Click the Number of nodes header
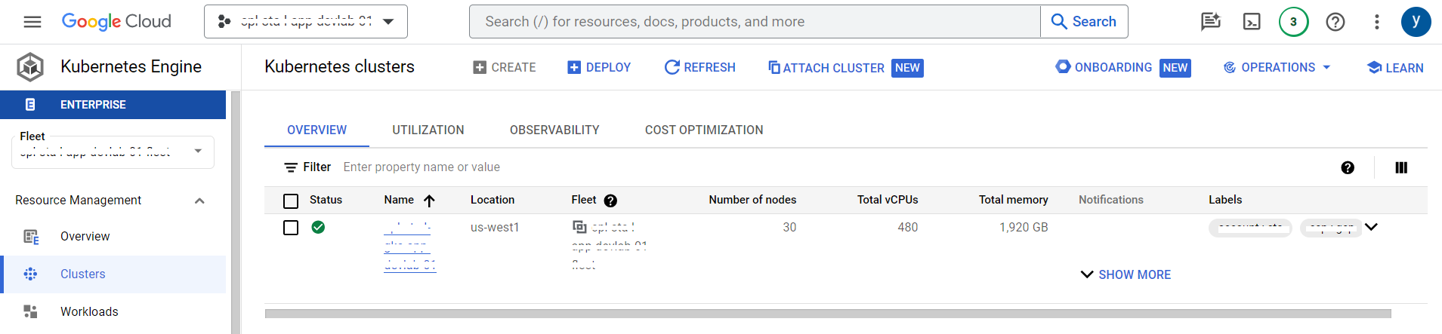This screenshot has width=1442, height=334. tap(752, 200)
